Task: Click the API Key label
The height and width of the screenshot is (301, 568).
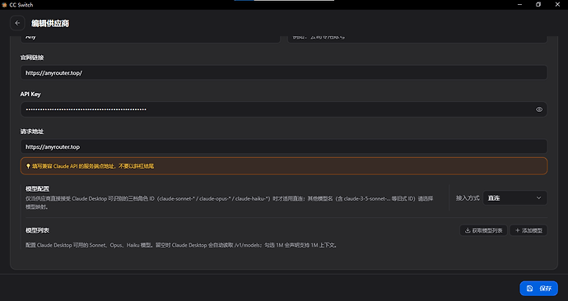Action: point(30,94)
